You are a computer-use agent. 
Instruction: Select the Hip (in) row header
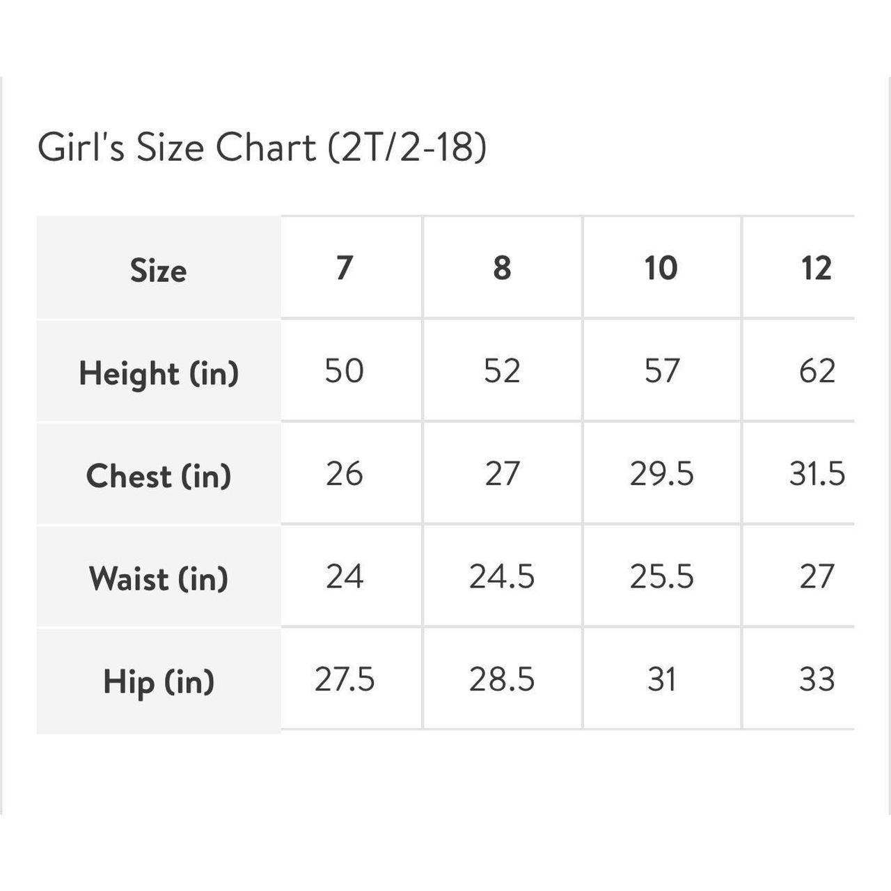[x=159, y=681]
